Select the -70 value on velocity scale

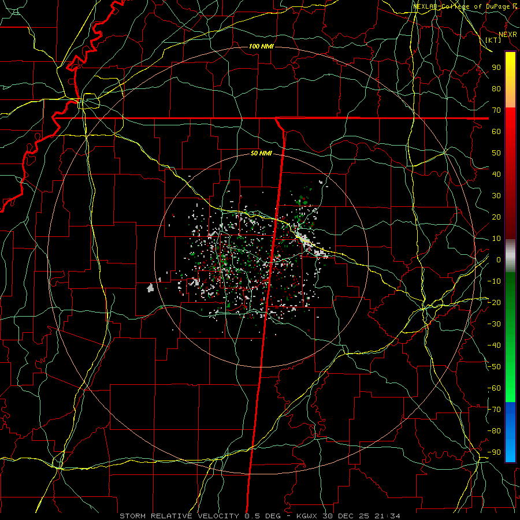[494, 410]
